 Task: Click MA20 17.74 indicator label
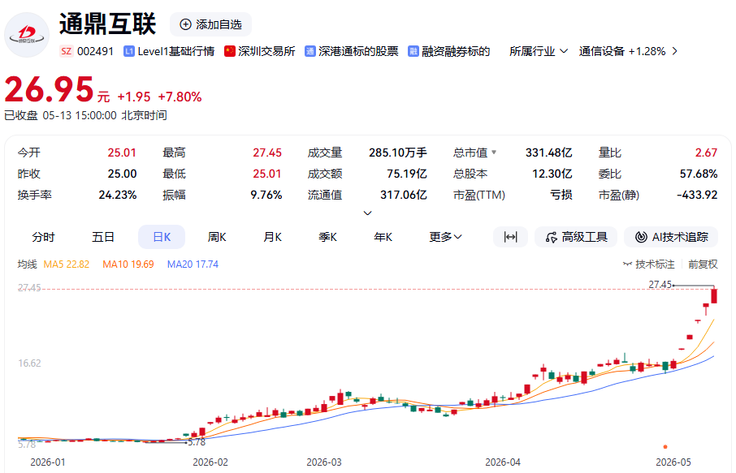(193, 264)
